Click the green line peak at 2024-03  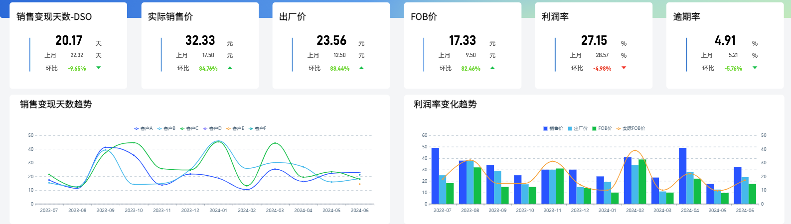(275, 143)
